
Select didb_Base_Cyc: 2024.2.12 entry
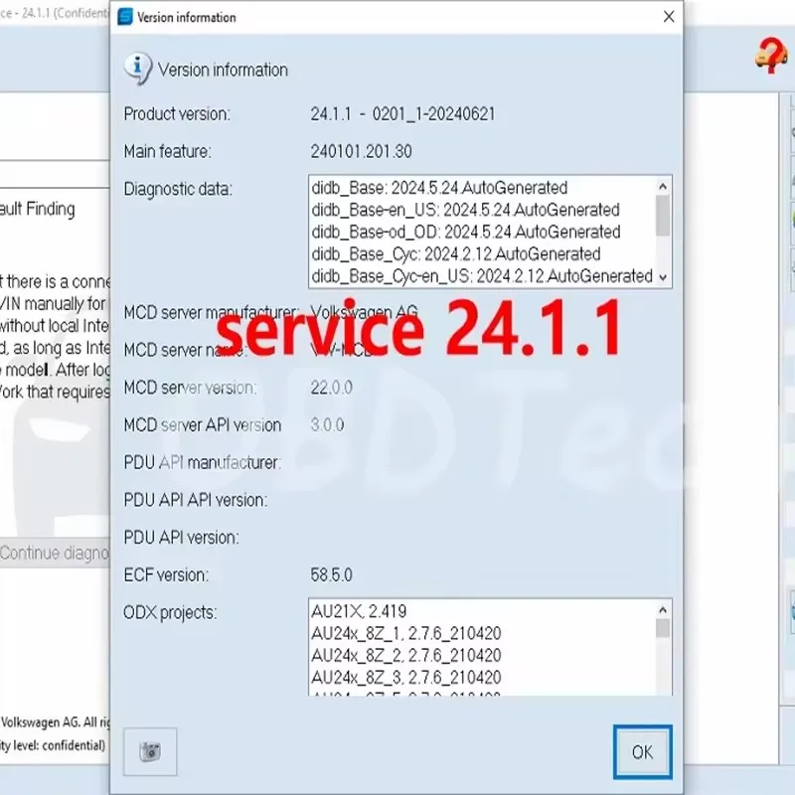coord(456,254)
